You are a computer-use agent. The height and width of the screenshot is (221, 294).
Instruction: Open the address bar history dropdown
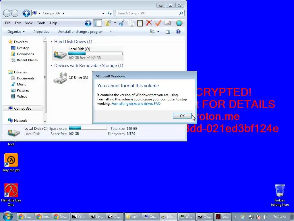point(103,13)
